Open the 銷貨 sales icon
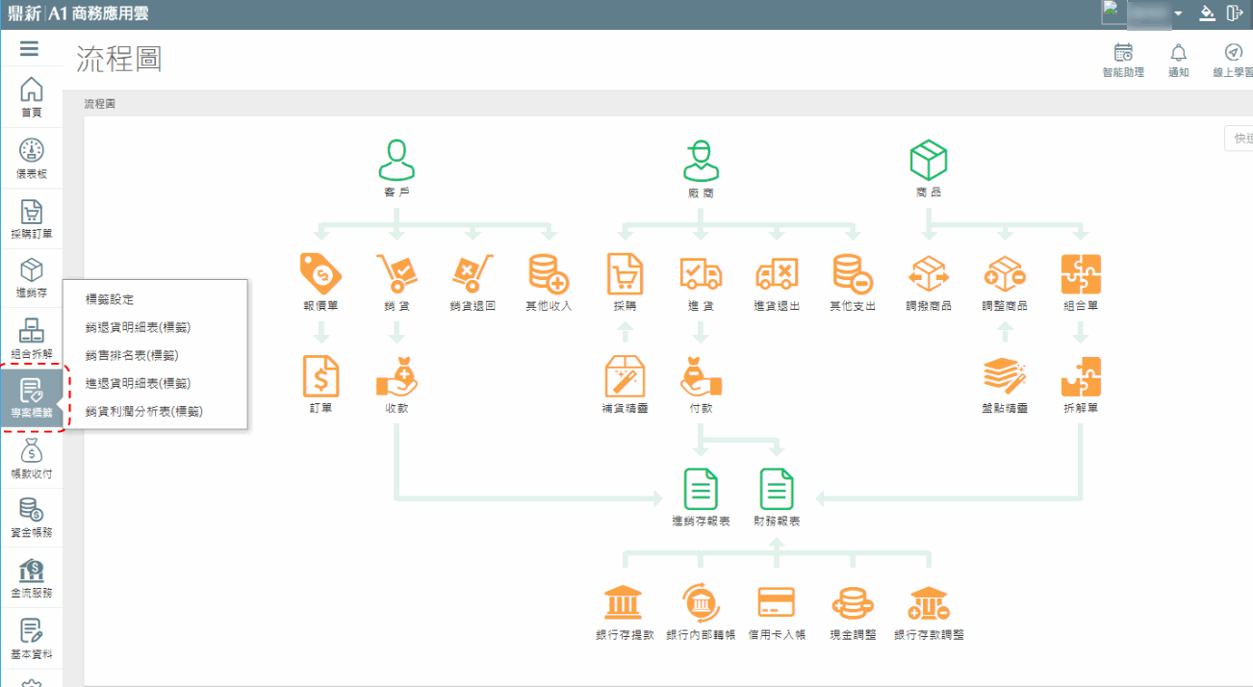The image size is (1253, 687). (396, 274)
